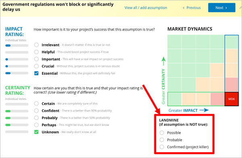Go to the Next assumption

[x=221, y=8]
